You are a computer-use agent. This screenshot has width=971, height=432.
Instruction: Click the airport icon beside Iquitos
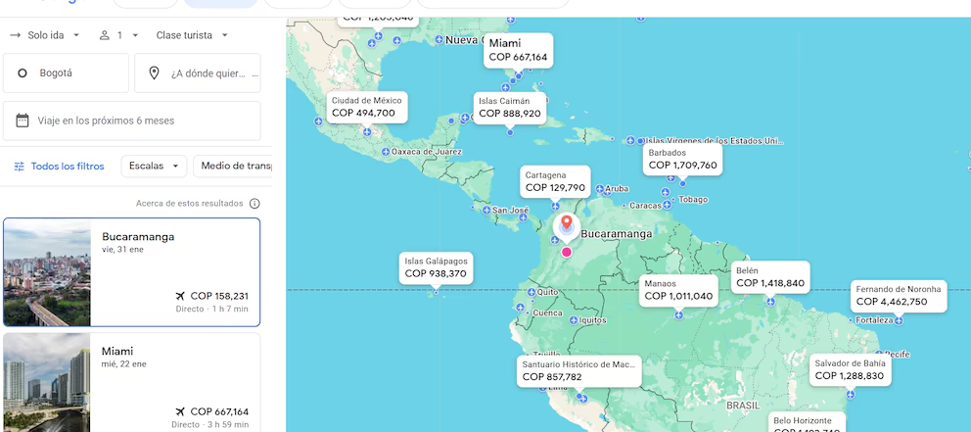tap(574, 320)
